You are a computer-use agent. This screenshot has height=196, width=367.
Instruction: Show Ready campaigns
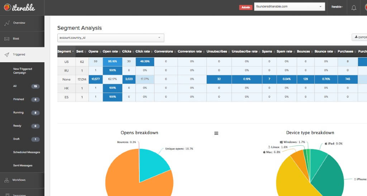point(17,126)
